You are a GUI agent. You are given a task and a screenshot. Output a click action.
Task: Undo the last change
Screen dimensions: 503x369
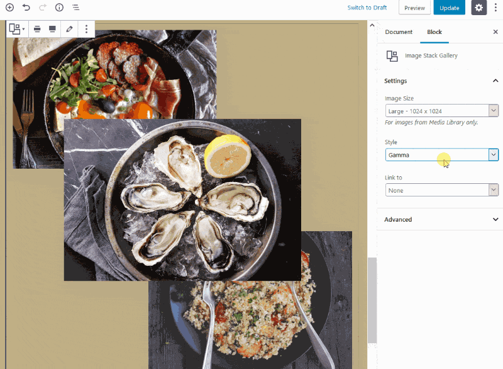26,8
